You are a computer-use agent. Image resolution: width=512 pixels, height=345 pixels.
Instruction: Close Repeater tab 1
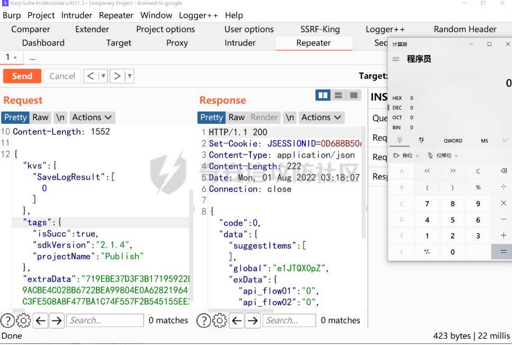pyautogui.click(x=15, y=58)
